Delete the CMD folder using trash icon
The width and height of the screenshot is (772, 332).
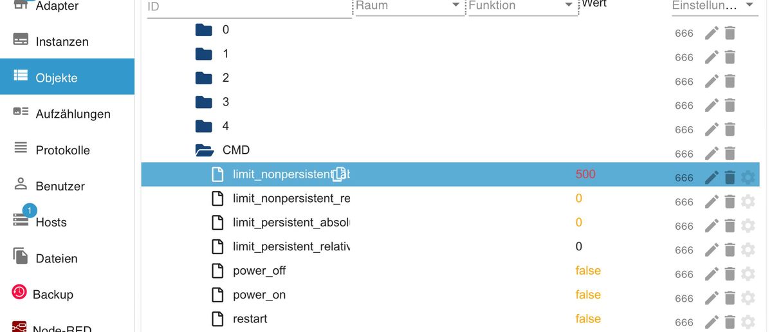730,154
